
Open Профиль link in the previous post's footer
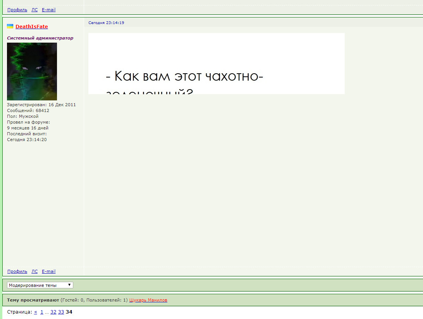[17, 10]
